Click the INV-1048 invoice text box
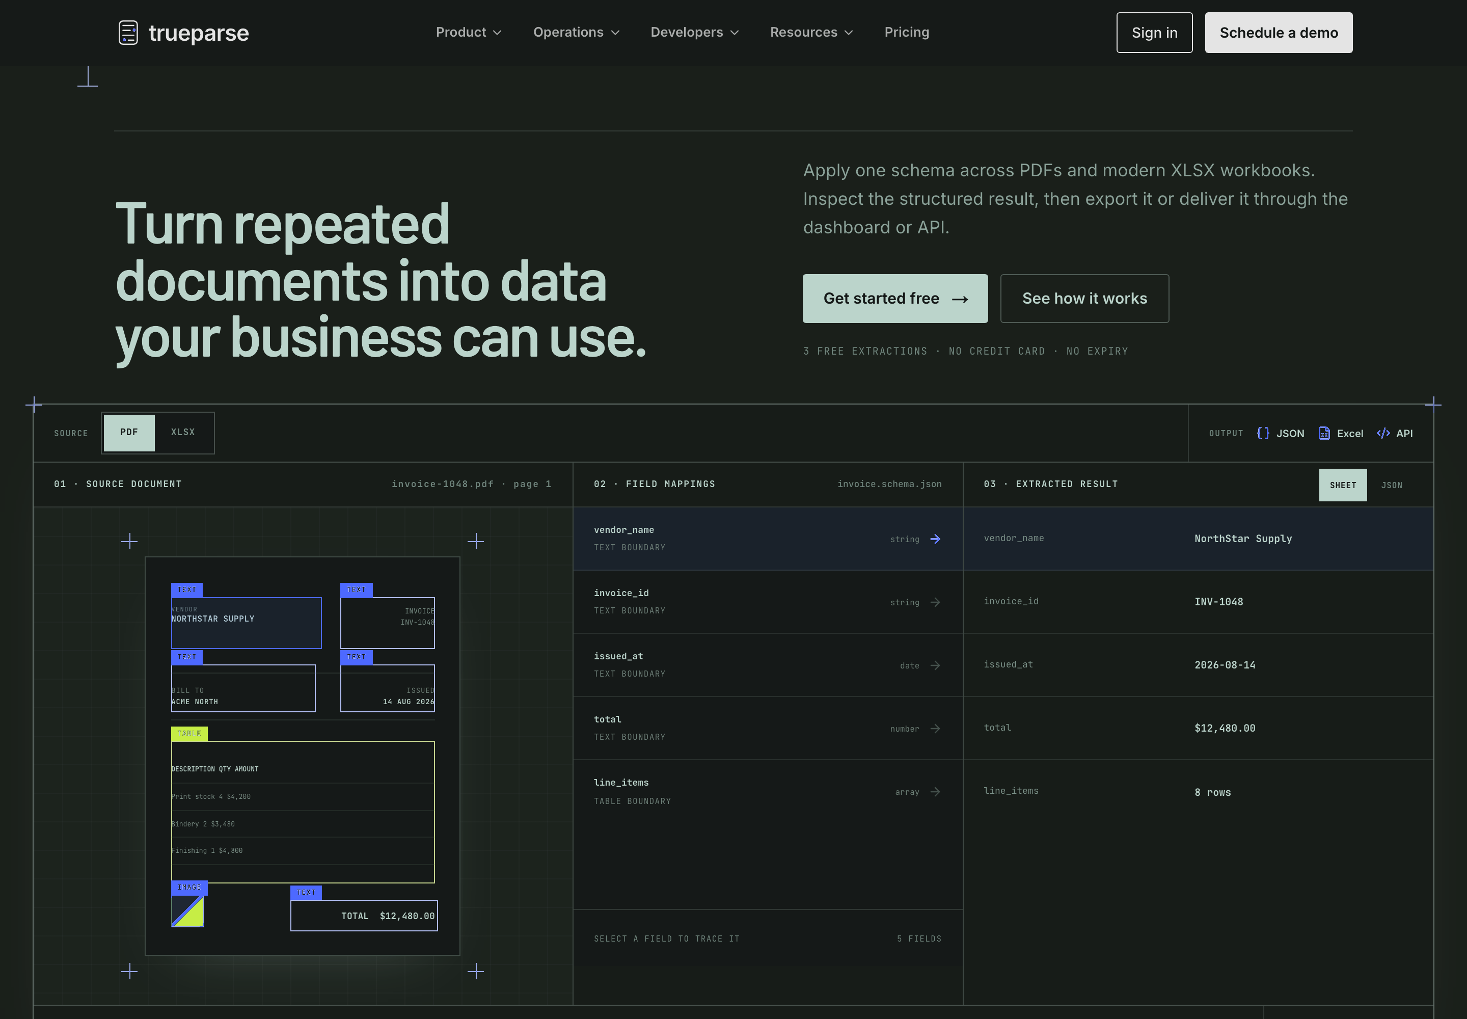1467x1019 pixels. click(x=388, y=623)
